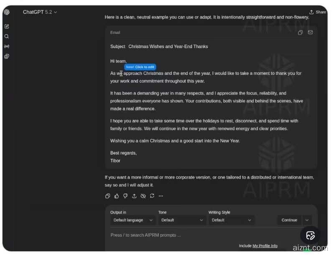Give the response a thumbs up
Screen dimensions: 332x255
tap(117, 196)
